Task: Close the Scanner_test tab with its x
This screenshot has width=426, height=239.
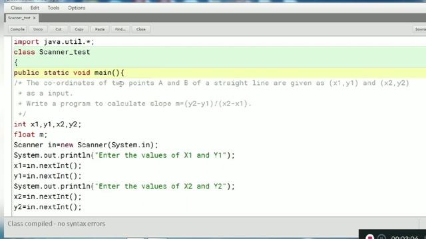Action: [35, 18]
